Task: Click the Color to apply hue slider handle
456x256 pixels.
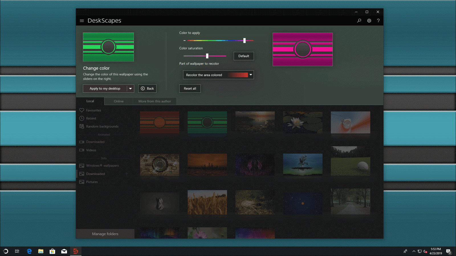Action: click(x=245, y=41)
